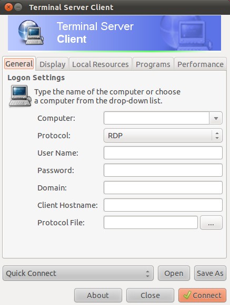The height and width of the screenshot is (305, 230).
Task: Click the Domain input field
Action: click(163, 188)
